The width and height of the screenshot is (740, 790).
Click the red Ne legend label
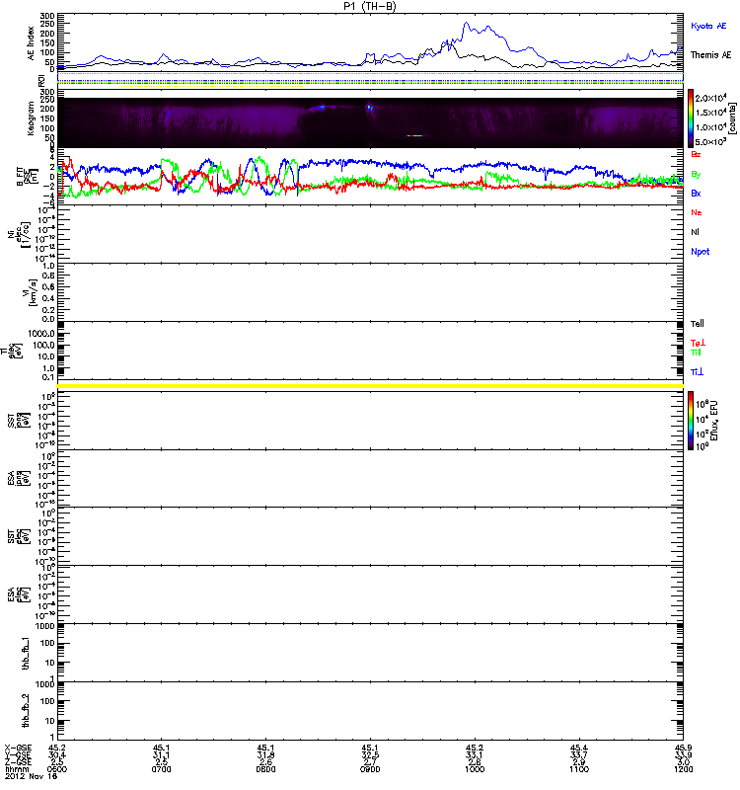coord(696,213)
